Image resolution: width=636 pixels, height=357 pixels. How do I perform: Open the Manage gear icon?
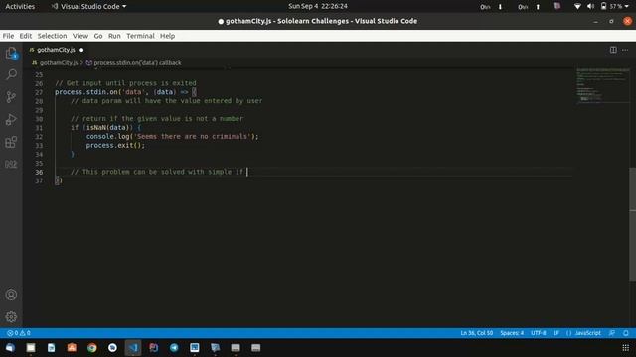(x=11, y=316)
